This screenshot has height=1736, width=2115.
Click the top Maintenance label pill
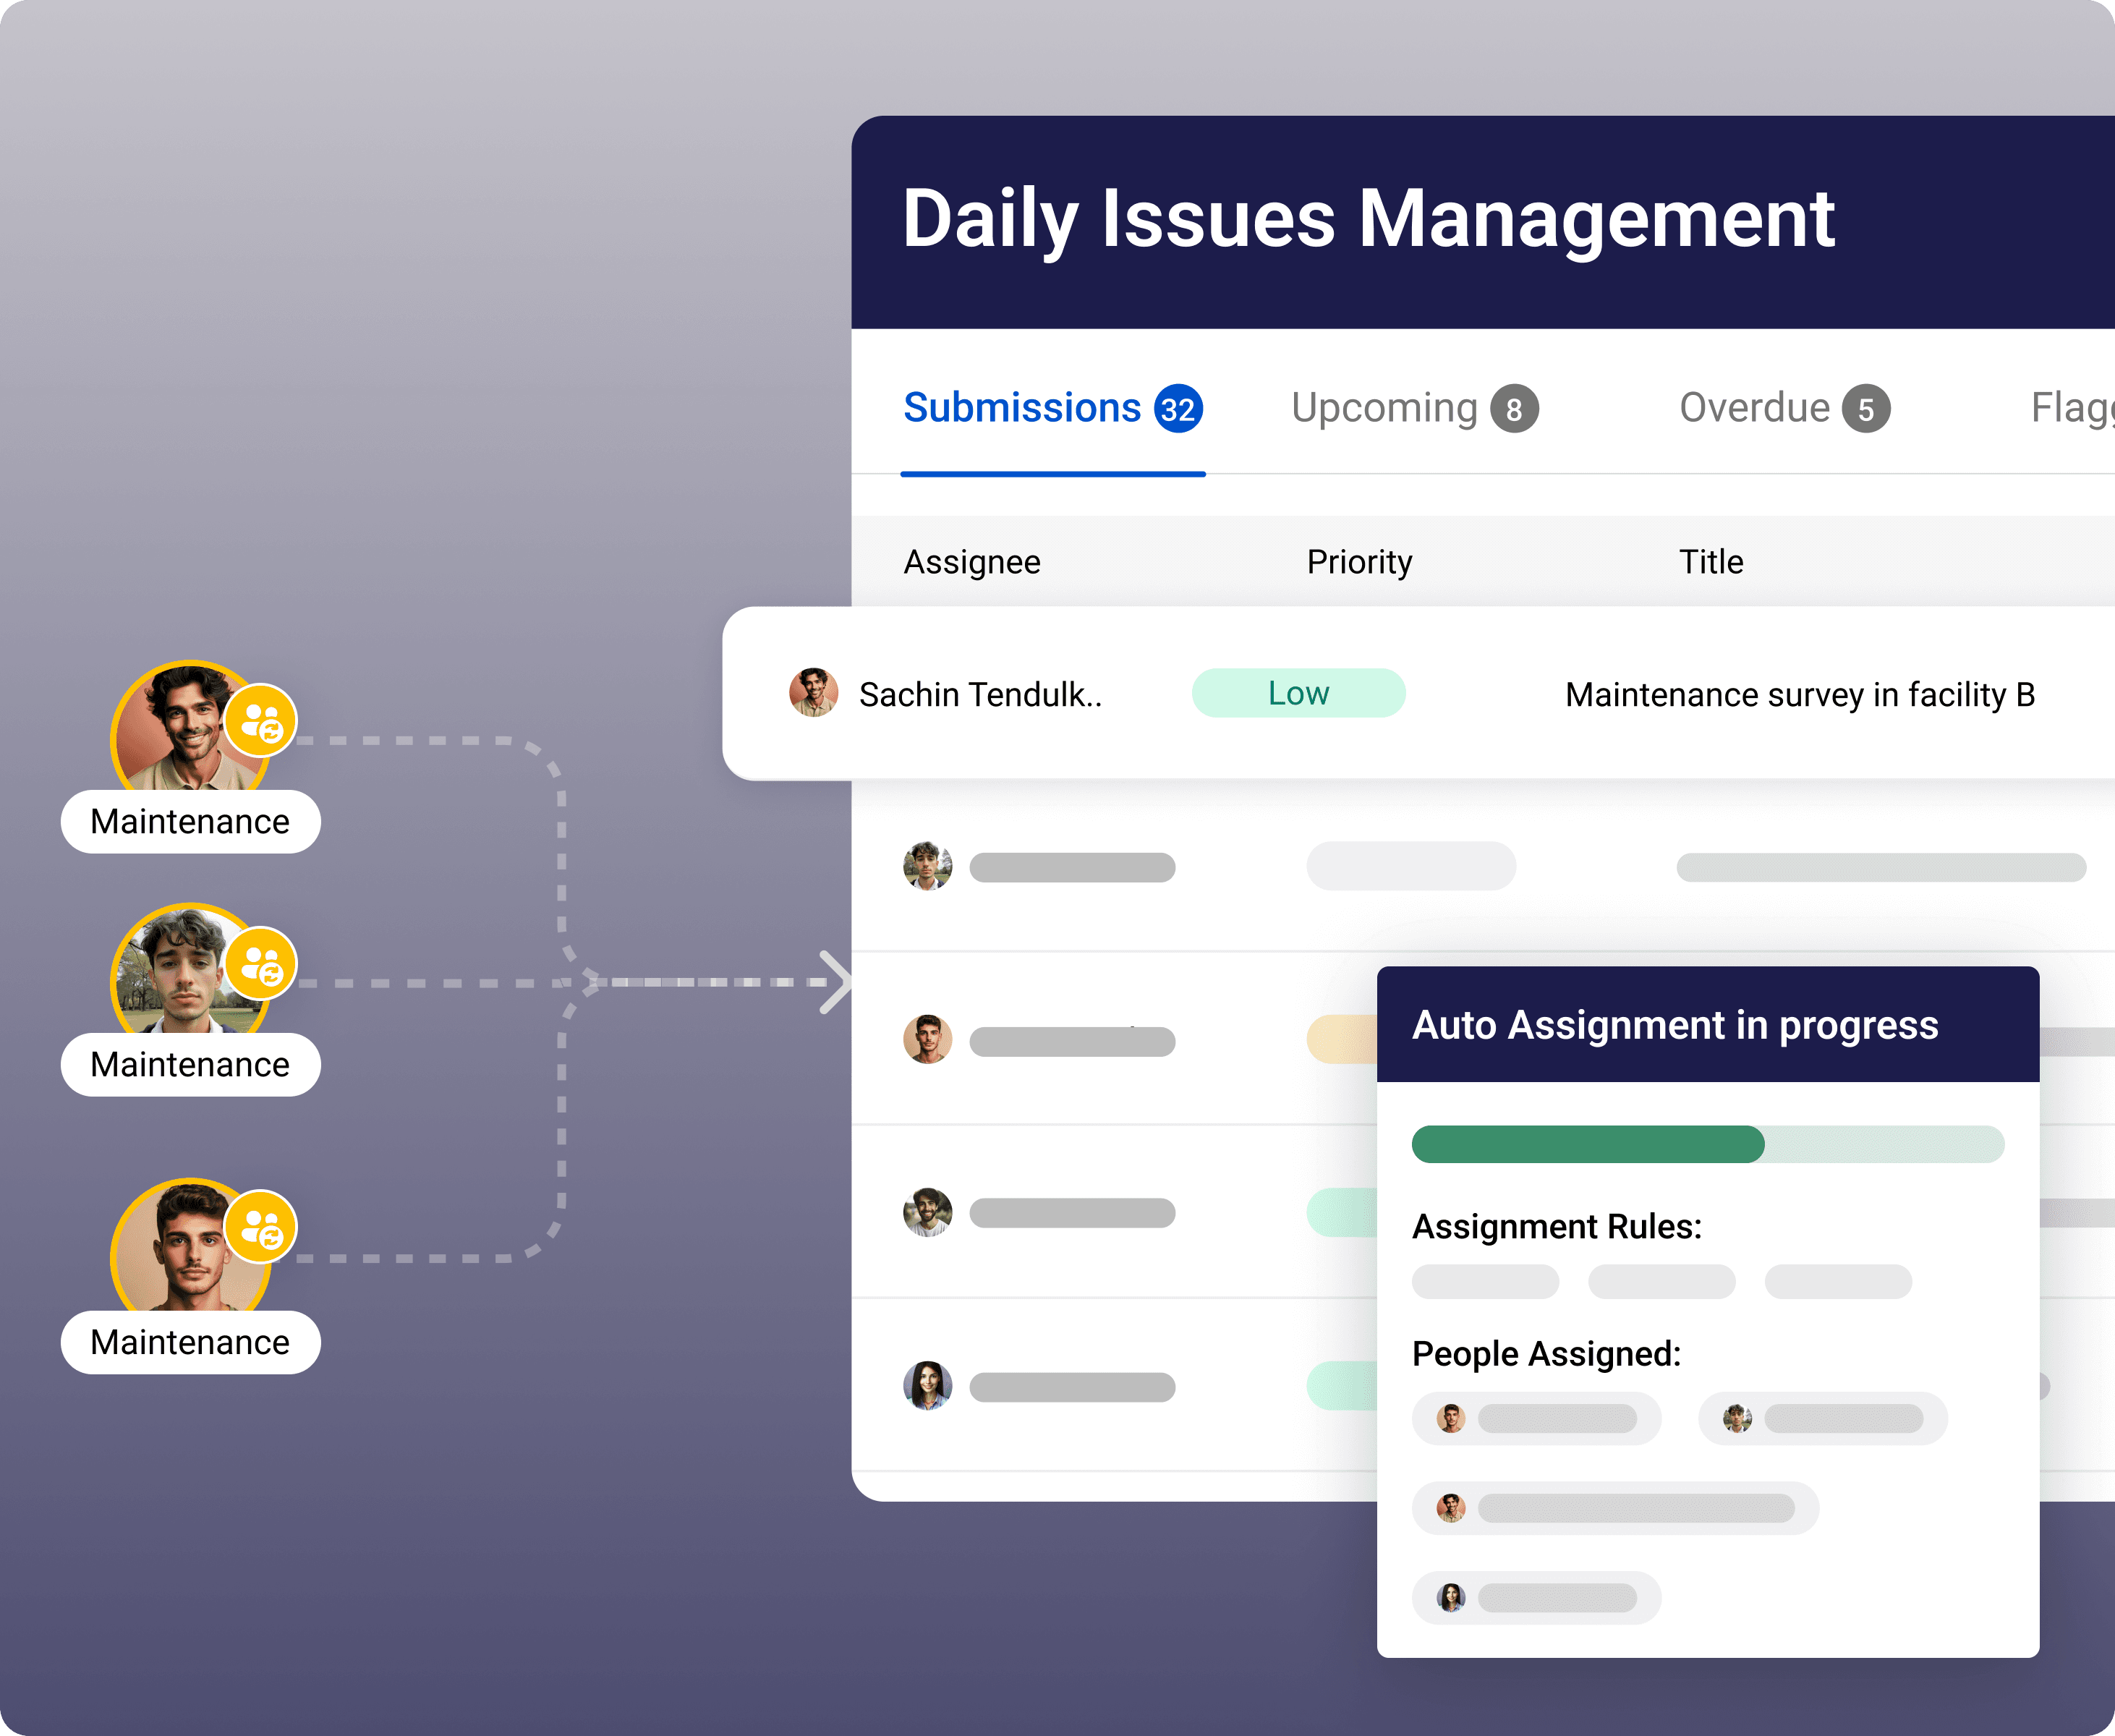pos(190,822)
